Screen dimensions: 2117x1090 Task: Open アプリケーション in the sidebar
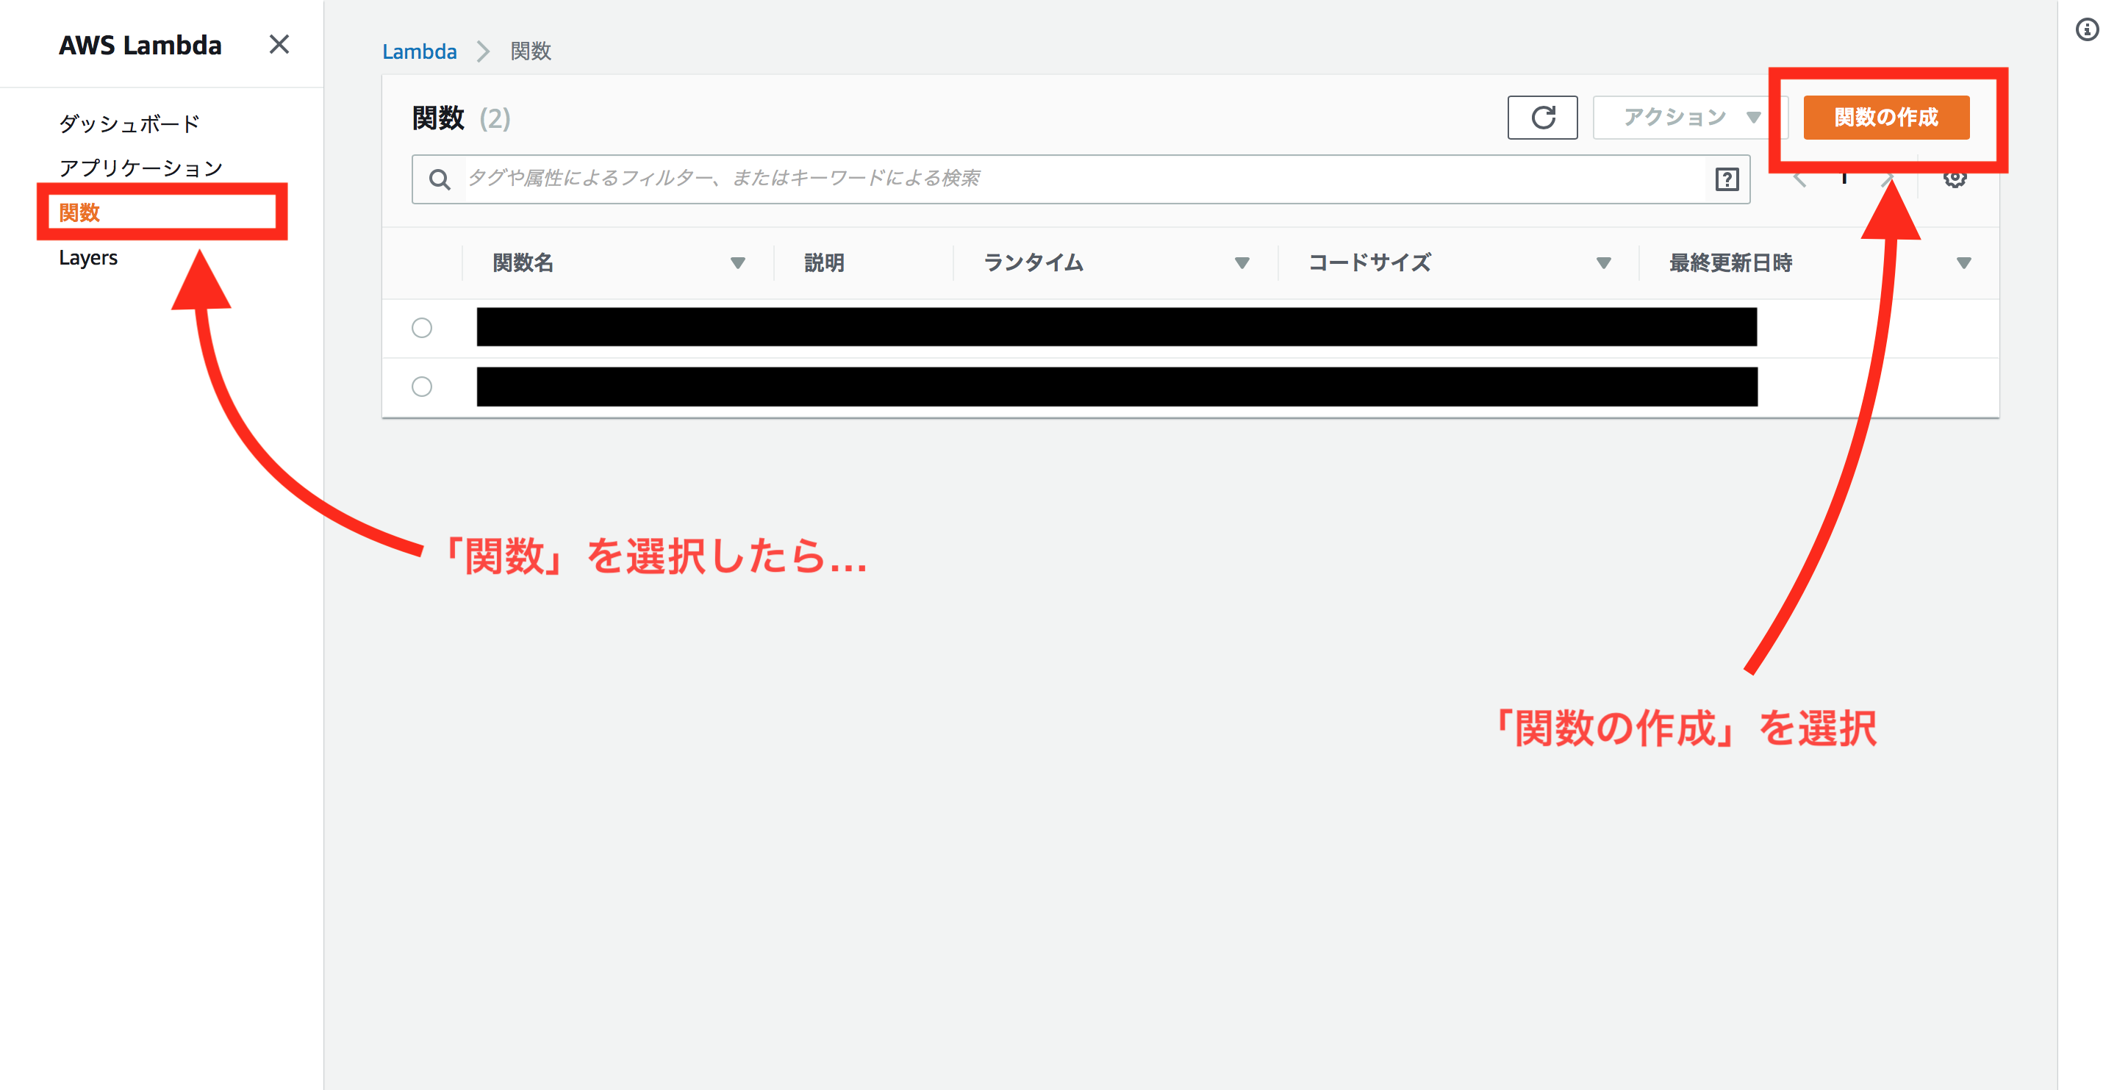(141, 168)
